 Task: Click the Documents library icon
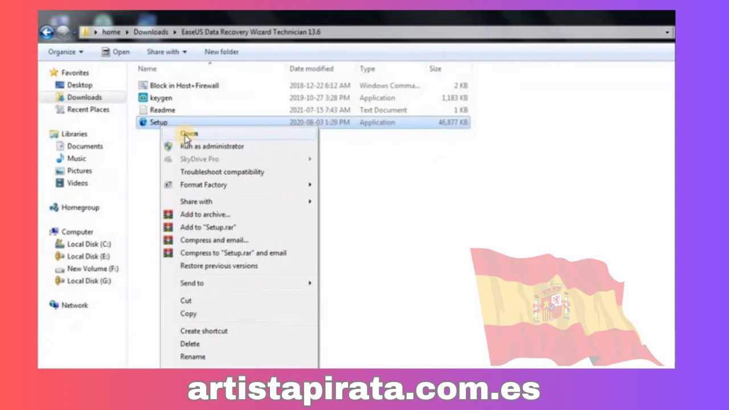[x=60, y=146]
